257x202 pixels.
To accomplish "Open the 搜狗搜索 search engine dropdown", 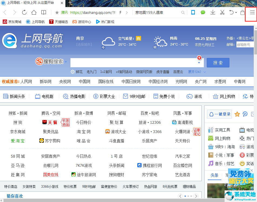I will coord(66,62).
